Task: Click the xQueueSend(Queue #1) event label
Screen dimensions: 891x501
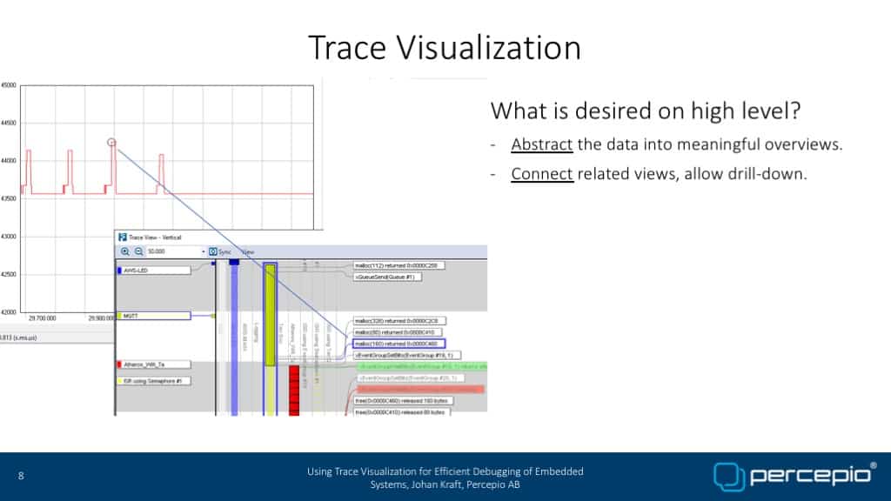Action: pos(388,277)
